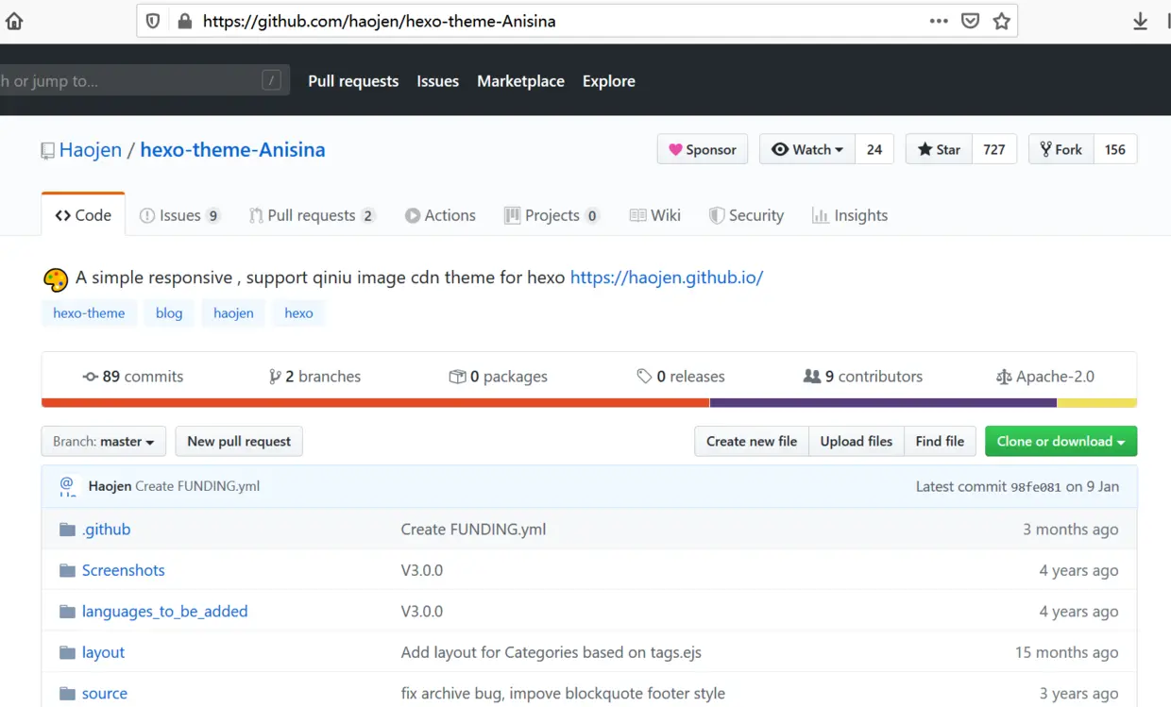This screenshot has height=707, width=1171.
Task: Open the Apache-2.0 license link
Action: click(x=1045, y=377)
